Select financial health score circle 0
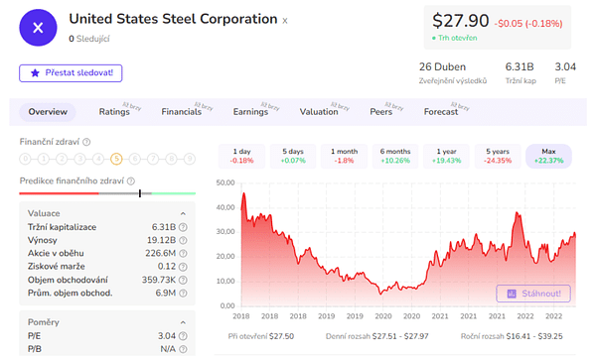Viewport: 596px width, 357px height. pyautogui.click(x=25, y=159)
